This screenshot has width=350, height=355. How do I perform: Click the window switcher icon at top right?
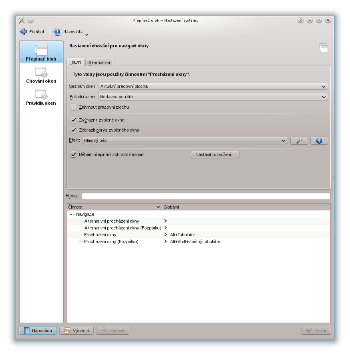323,48
